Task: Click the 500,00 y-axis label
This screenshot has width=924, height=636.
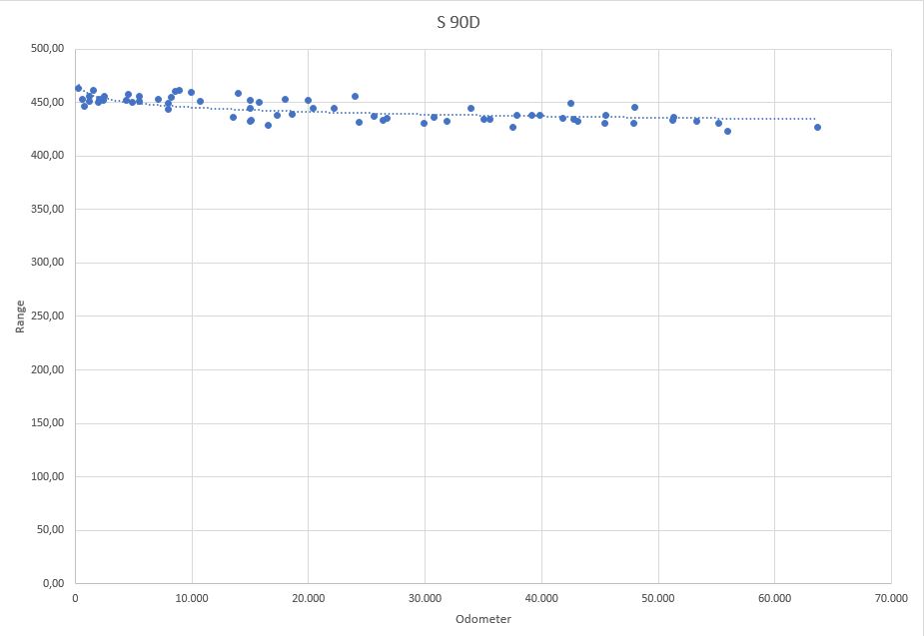Action: (48, 48)
